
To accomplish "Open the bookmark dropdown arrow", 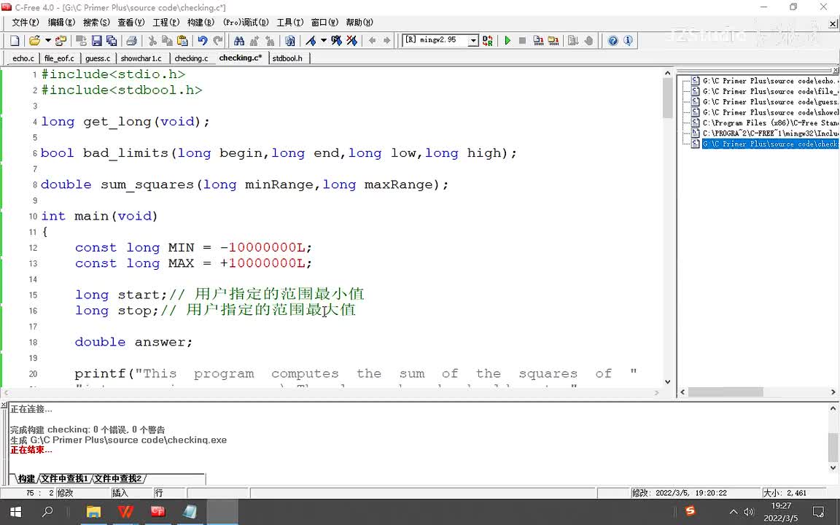I will 324,41.
